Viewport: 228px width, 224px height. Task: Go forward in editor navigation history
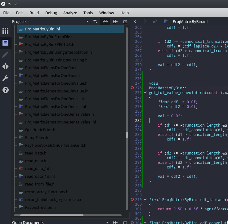pos(145,21)
